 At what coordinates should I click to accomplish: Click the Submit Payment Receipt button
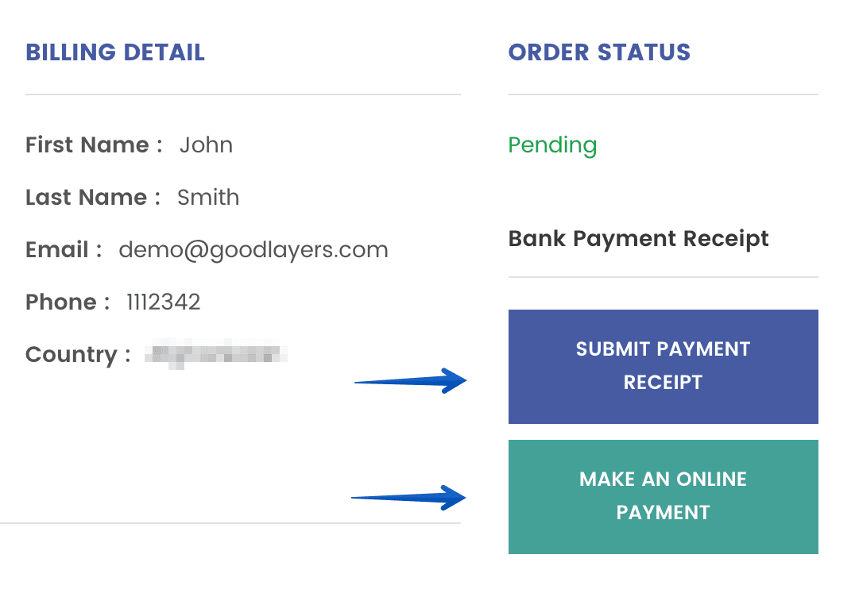[x=663, y=366]
